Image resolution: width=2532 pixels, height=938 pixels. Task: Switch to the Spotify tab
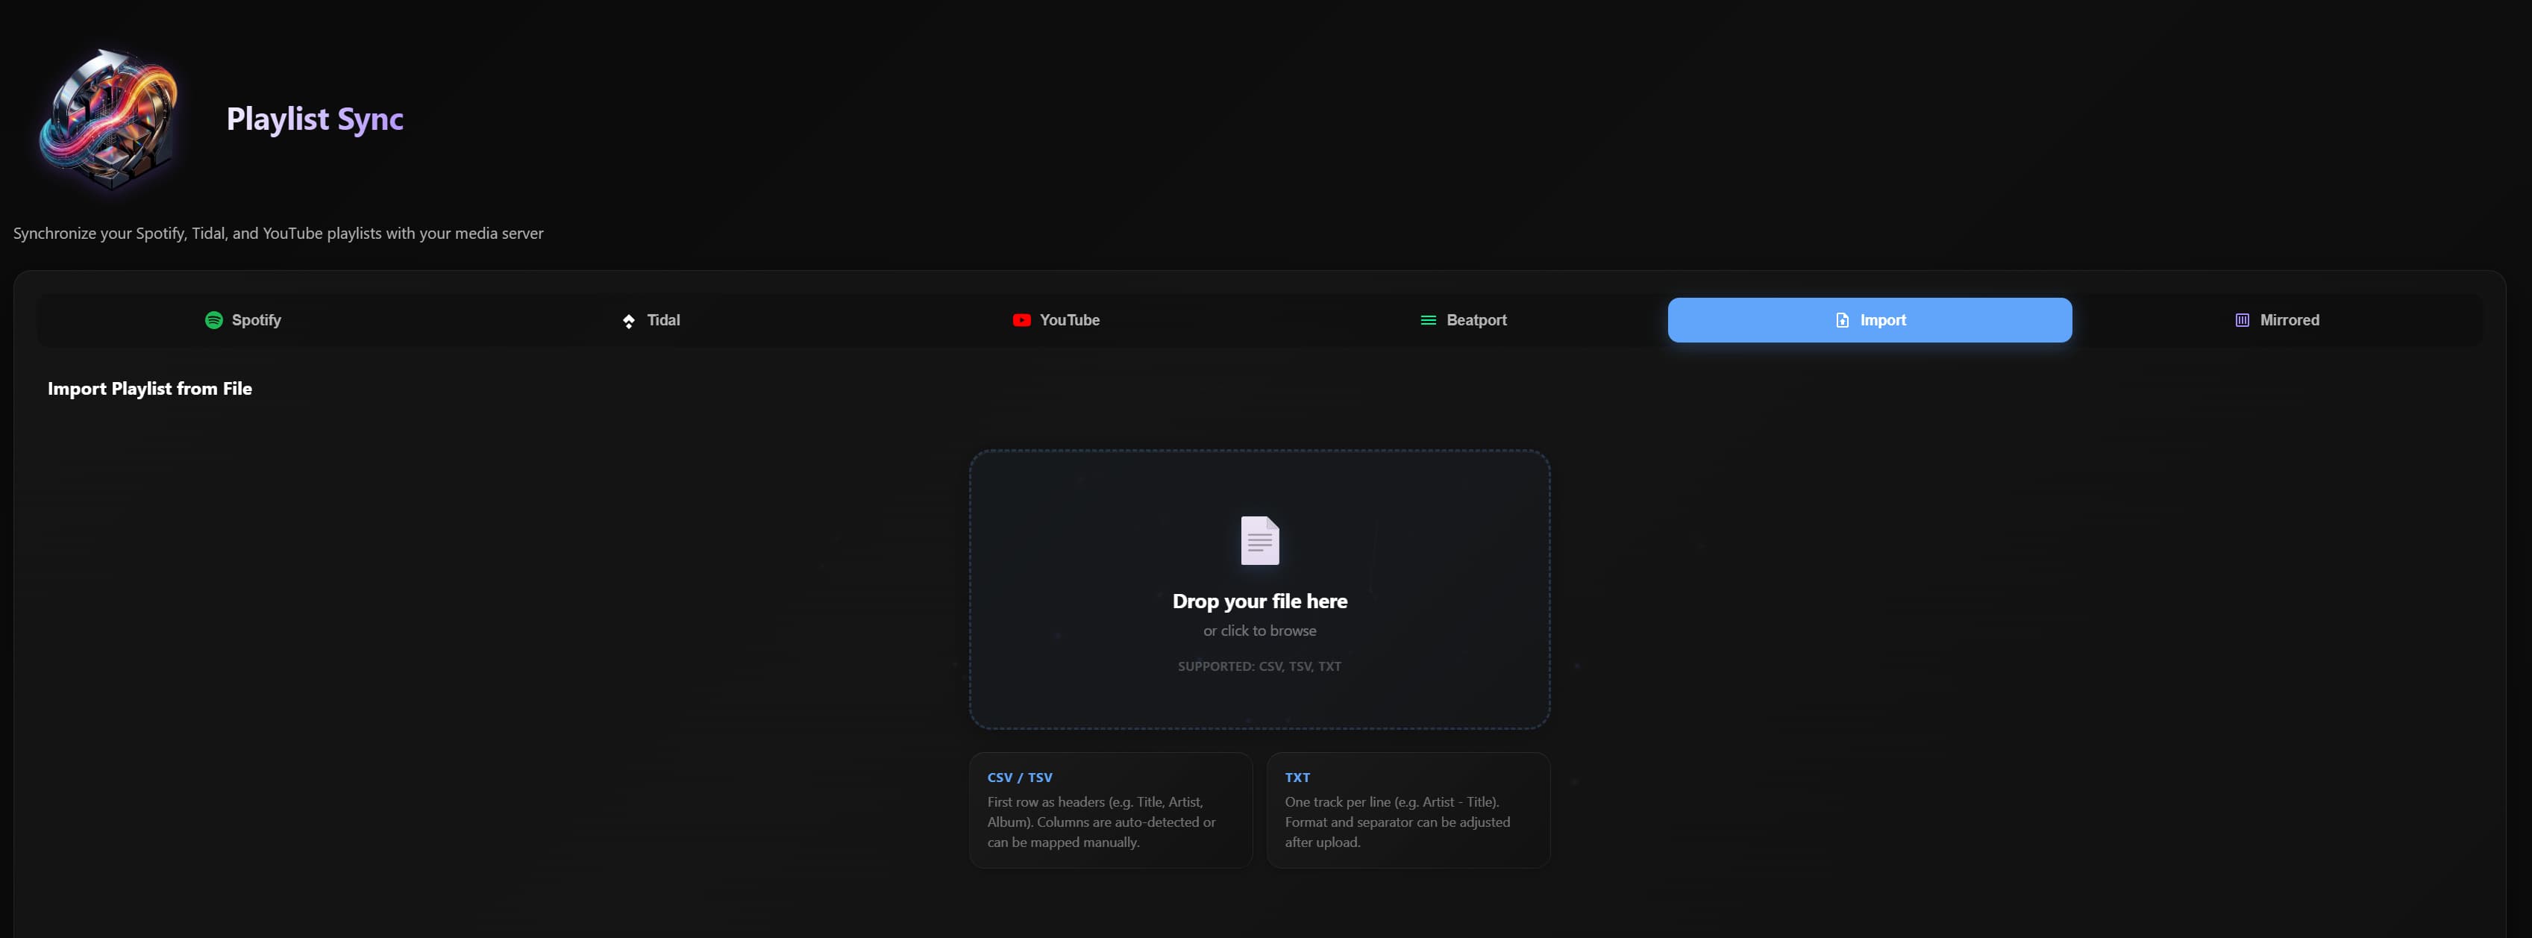pyautogui.click(x=257, y=321)
